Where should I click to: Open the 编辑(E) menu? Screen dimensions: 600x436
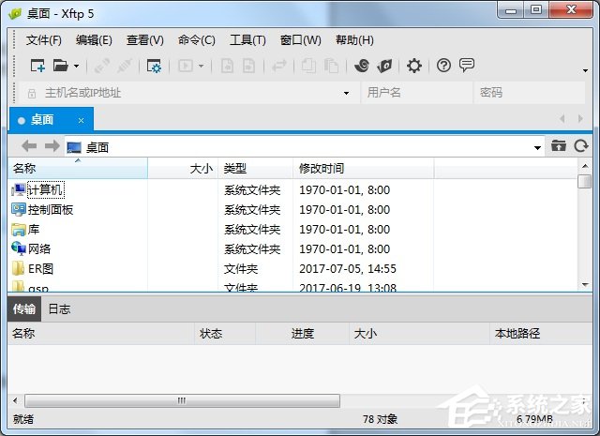[94, 39]
